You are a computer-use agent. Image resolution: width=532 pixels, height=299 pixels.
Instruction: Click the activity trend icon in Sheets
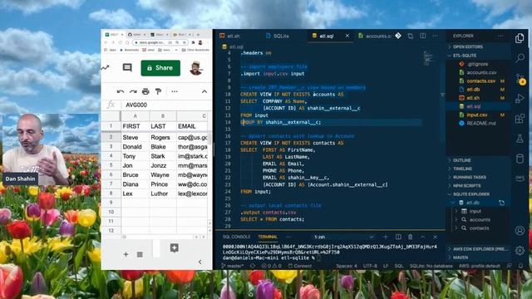[x=105, y=67]
